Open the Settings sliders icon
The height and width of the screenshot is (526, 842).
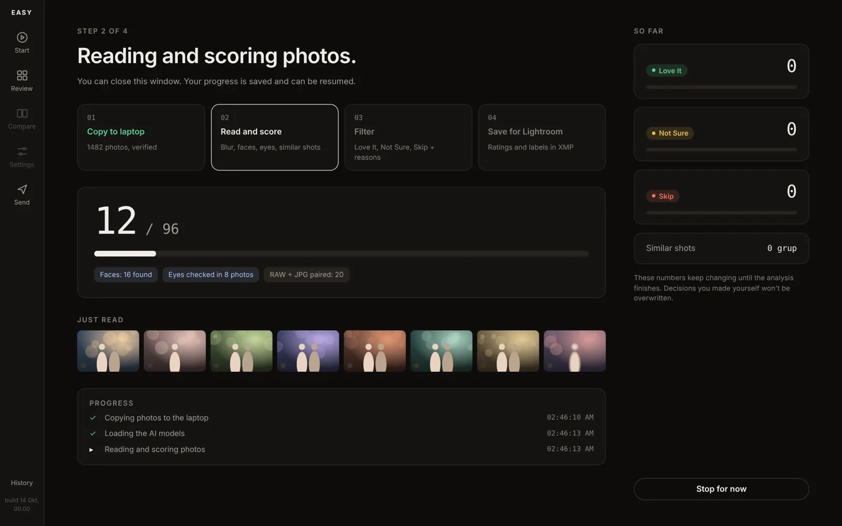coord(22,151)
